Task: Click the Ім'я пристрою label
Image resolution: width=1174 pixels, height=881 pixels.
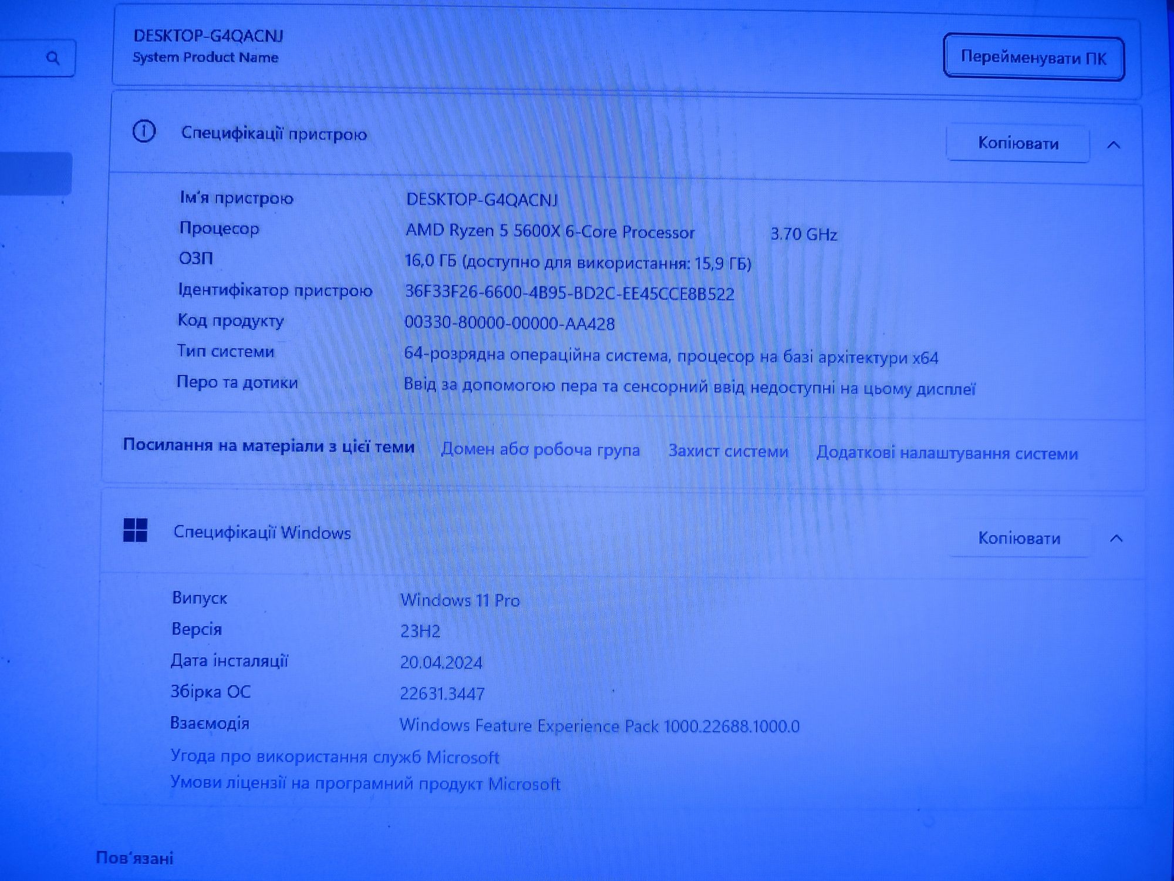Action: click(237, 198)
